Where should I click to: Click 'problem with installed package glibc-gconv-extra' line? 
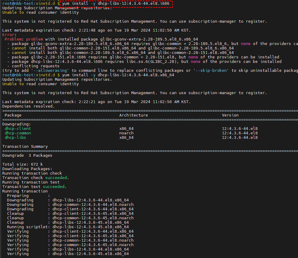[x=101, y=39]
